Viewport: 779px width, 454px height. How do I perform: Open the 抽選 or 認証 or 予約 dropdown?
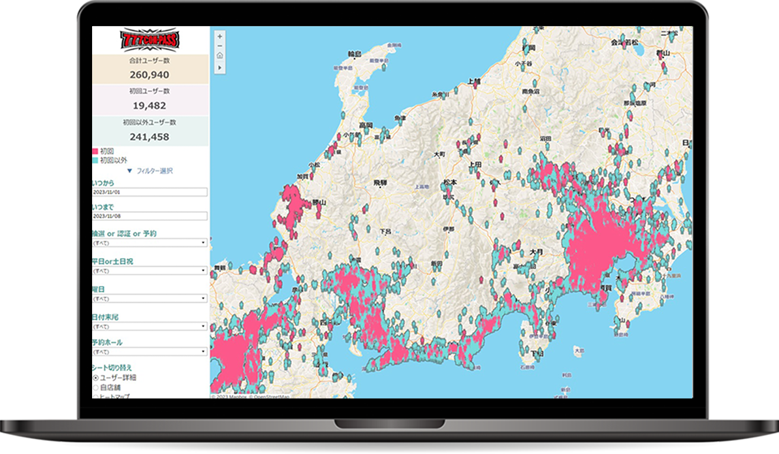tap(150, 242)
